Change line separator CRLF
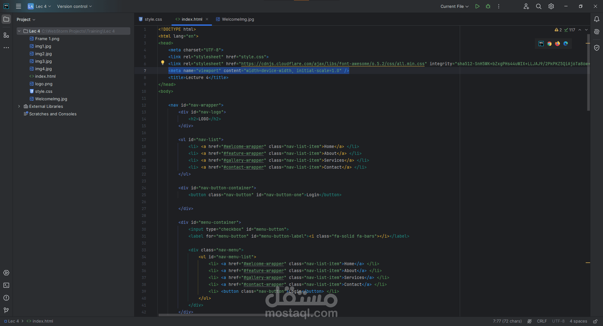Screen dimensions: 603x326 pos(542,321)
